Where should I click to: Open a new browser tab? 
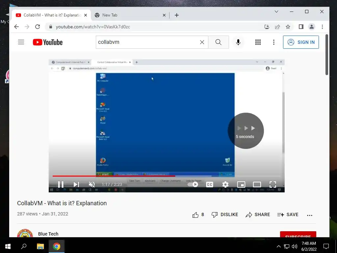tap(177, 15)
